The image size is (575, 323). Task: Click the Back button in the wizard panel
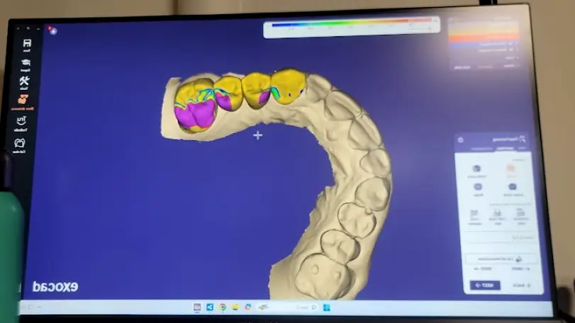pyautogui.click(x=521, y=285)
